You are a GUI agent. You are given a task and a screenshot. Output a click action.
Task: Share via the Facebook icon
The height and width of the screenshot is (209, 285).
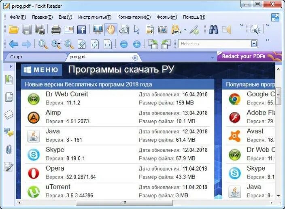[x=82, y=30]
